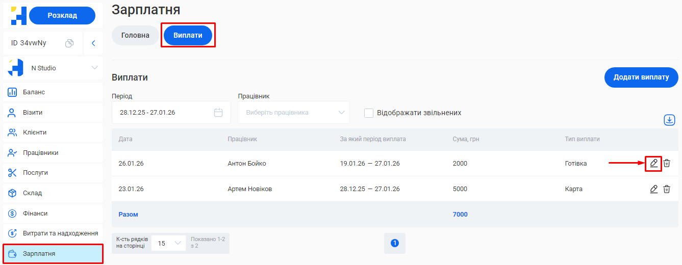Switch to the Головна tab
Image resolution: width=682 pixels, height=265 pixels.
tap(135, 36)
